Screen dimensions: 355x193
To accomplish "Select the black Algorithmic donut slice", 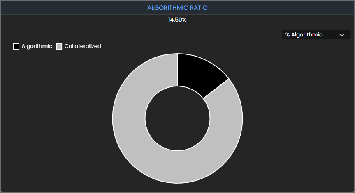I will coord(197,74).
